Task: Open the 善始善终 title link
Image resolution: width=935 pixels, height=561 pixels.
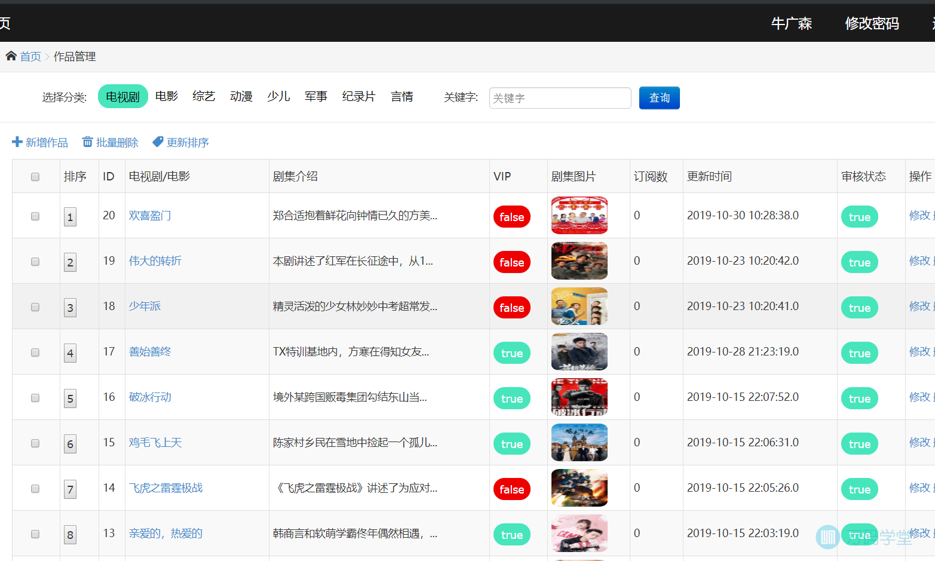Action: [x=150, y=352]
